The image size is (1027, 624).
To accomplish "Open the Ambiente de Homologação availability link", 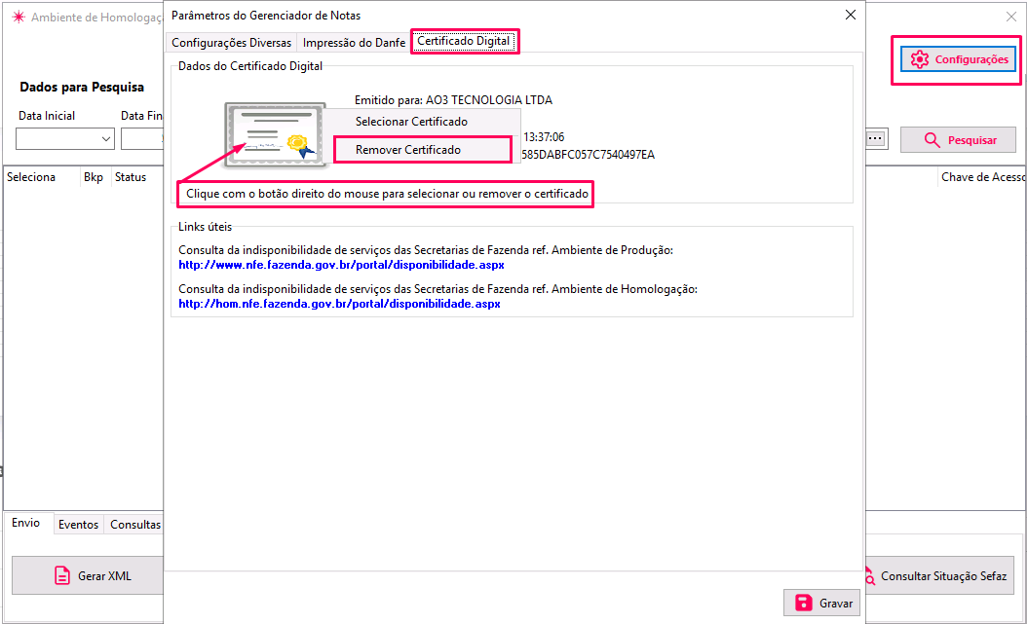I will (339, 304).
